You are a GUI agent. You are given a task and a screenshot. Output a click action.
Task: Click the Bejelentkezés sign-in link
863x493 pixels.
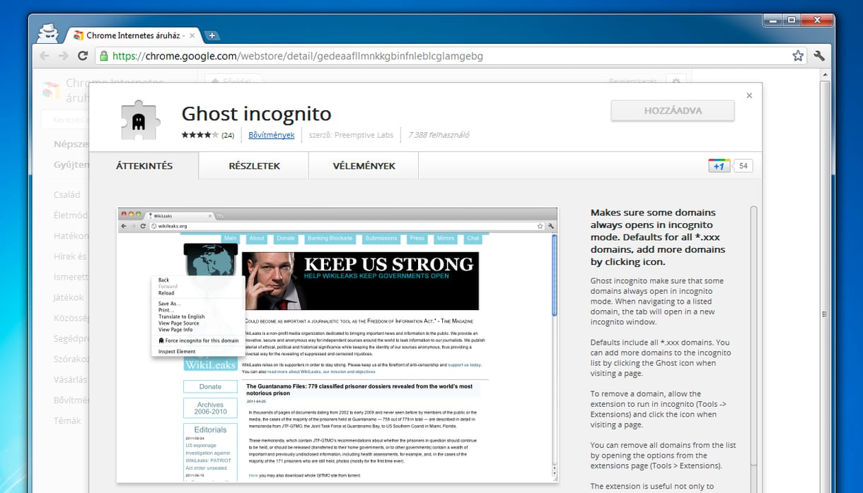pos(632,81)
